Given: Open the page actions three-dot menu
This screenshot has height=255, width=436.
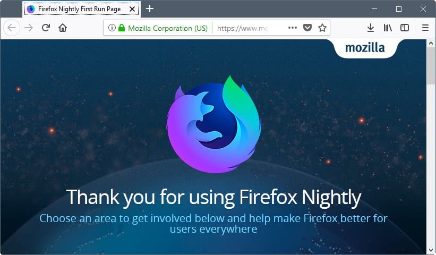Looking at the screenshot, I should 293,28.
